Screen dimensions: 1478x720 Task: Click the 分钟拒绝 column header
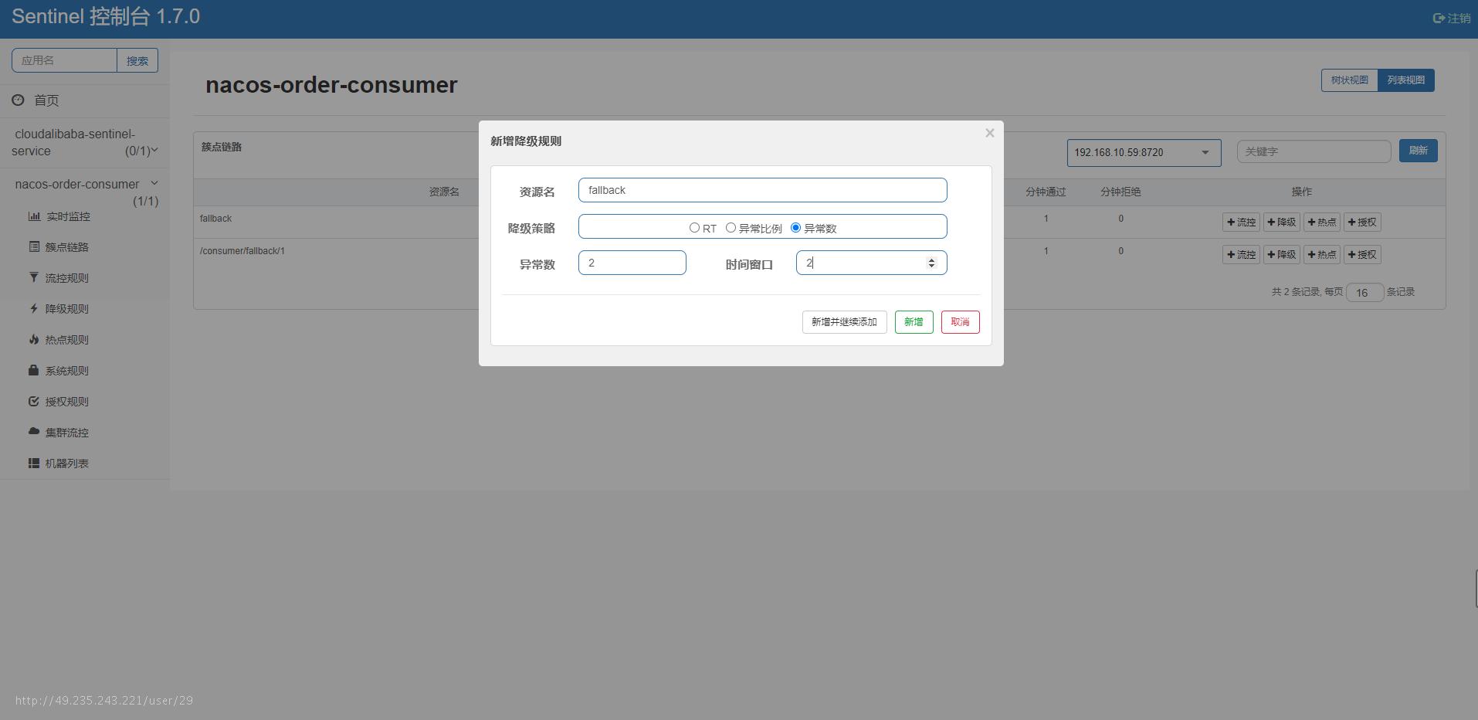pyautogui.click(x=1120, y=192)
